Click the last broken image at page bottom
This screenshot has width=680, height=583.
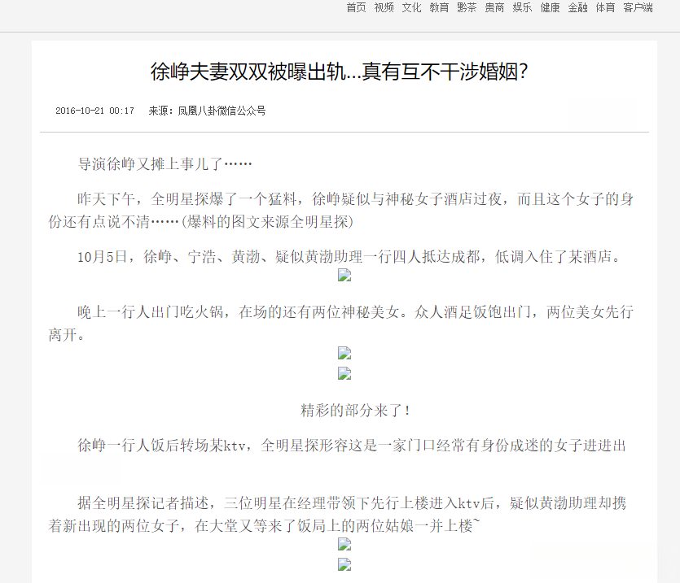(x=344, y=564)
